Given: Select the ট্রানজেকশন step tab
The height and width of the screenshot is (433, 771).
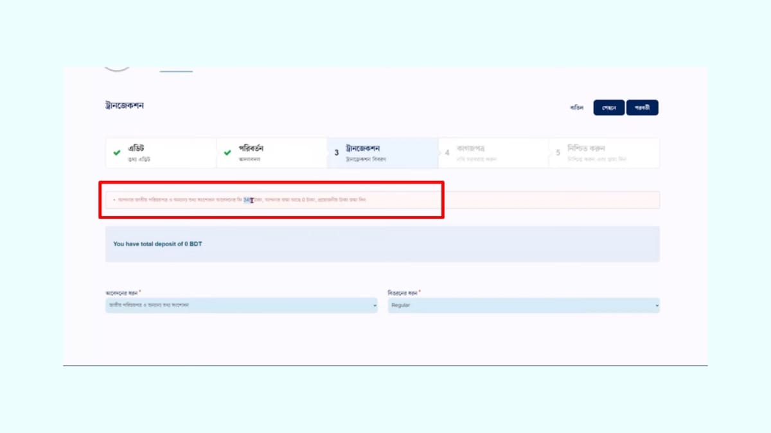Looking at the screenshot, I should [382, 153].
